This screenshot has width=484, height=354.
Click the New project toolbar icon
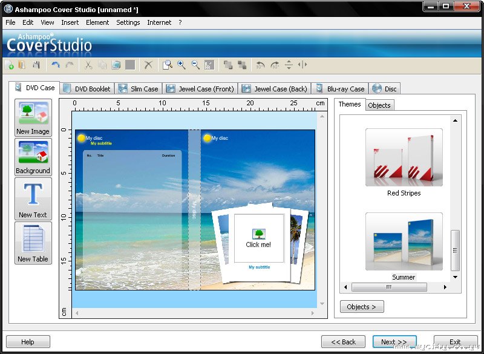point(9,65)
